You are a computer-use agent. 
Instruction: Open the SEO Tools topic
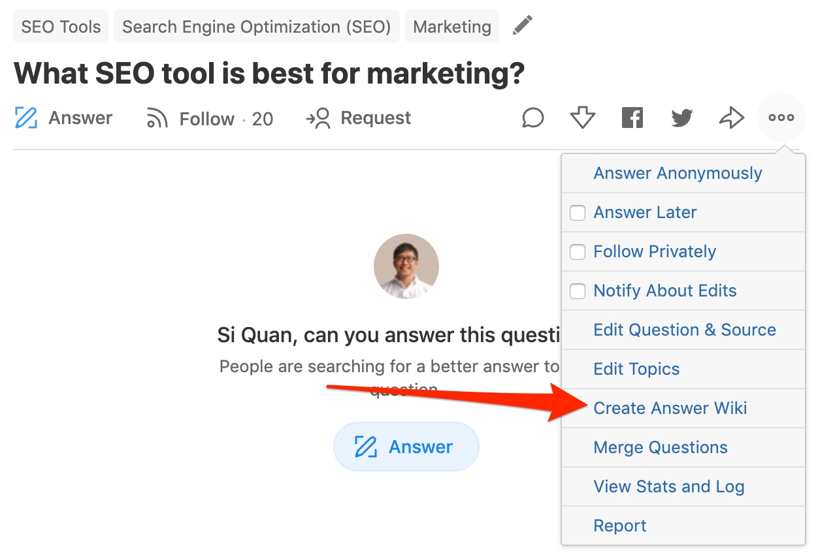click(60, 26)
